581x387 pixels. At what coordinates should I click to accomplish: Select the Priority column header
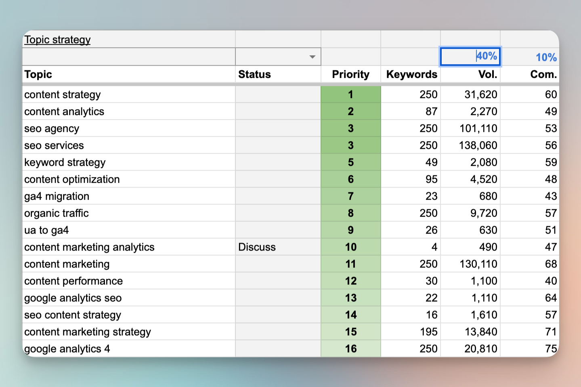(350, 74)
